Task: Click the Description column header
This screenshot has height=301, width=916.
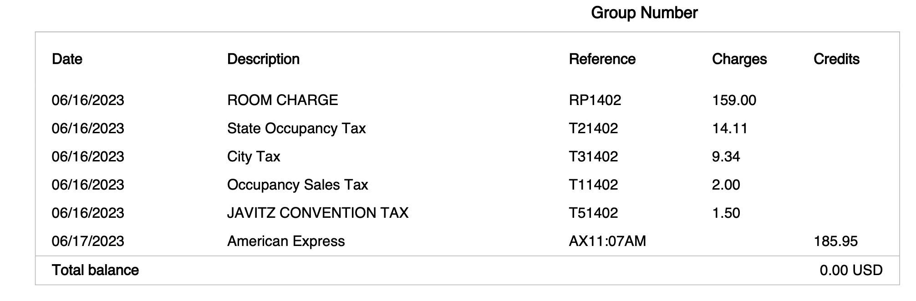Action: (263, 59)
